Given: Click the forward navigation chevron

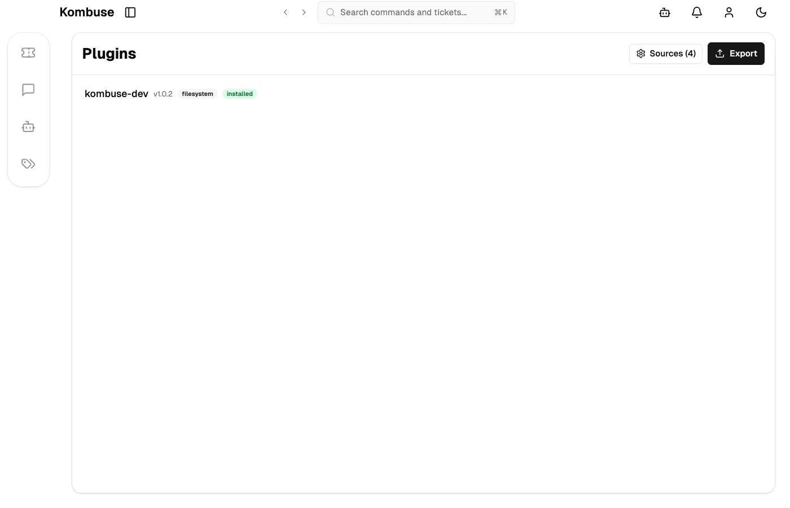Looking at the screenshot, I should point(304,12).
